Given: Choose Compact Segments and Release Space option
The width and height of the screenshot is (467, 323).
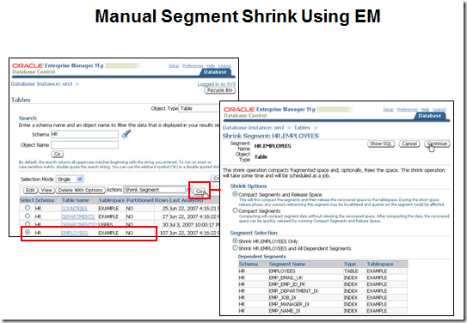Looking at the screenshot, I should tap(235, 194).
